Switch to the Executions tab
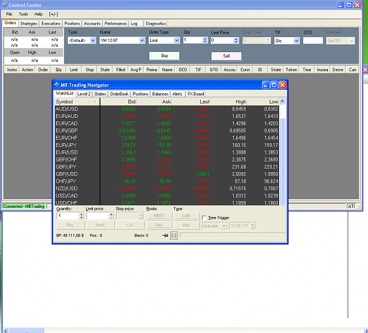This screenshot has height=333, width=368. click(x=51, y=23)
